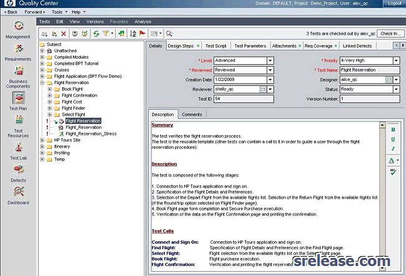Viewport: 406px width, 276px height.
Task: Open the font color dropdown arrow
Action: click(398, 160)
